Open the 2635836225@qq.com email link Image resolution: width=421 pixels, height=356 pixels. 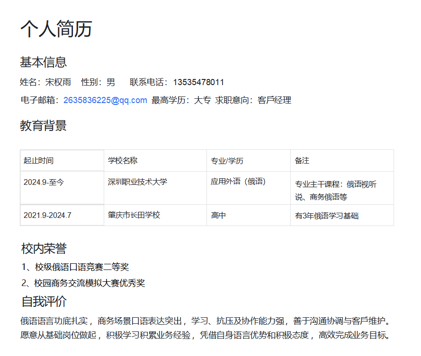[x=105, y=100]
